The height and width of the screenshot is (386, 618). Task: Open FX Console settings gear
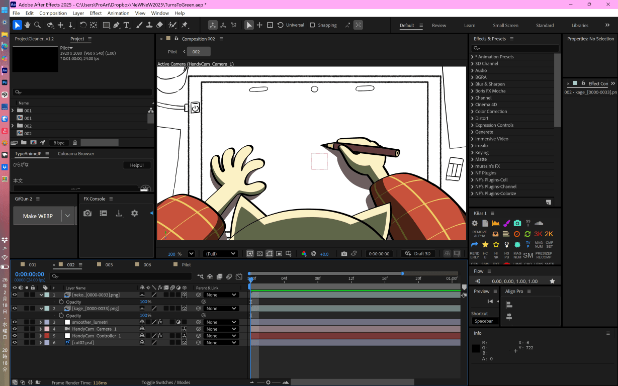click(x=134, y=213)
